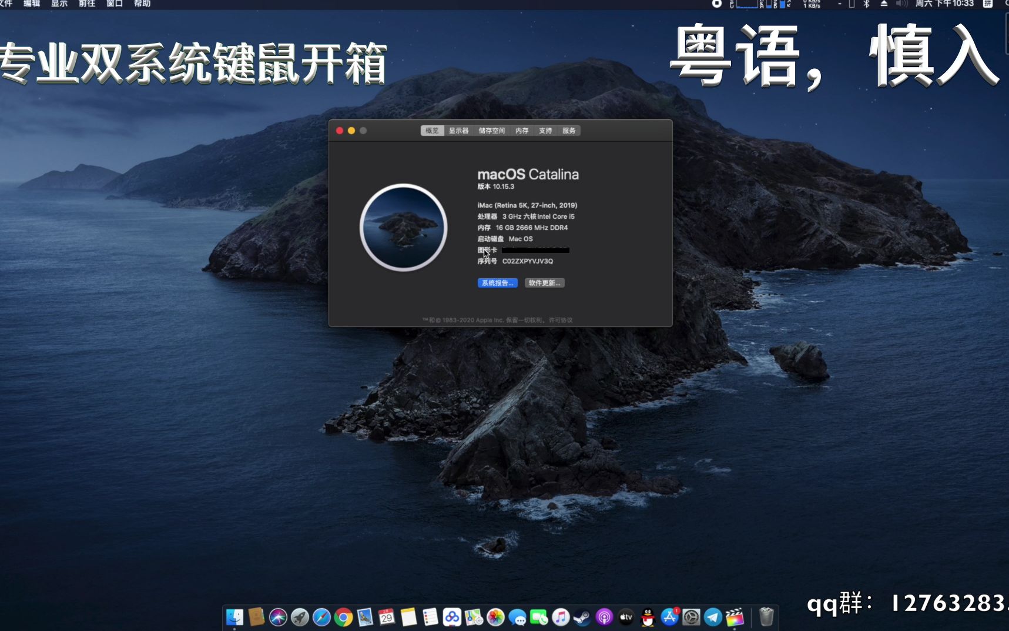Open App Store with update badge
Image resolution: width=1009 pixels, height=631 pixels.
[669, 617]
